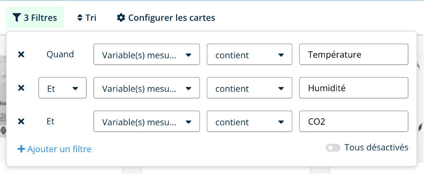The height and width of the screenshot is (174, 424).
Task: Delete the CO2 filter row
Action: point(21,121)
